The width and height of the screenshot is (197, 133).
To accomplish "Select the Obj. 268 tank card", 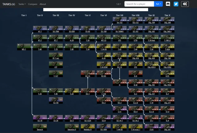I will [x=167, y=20].
